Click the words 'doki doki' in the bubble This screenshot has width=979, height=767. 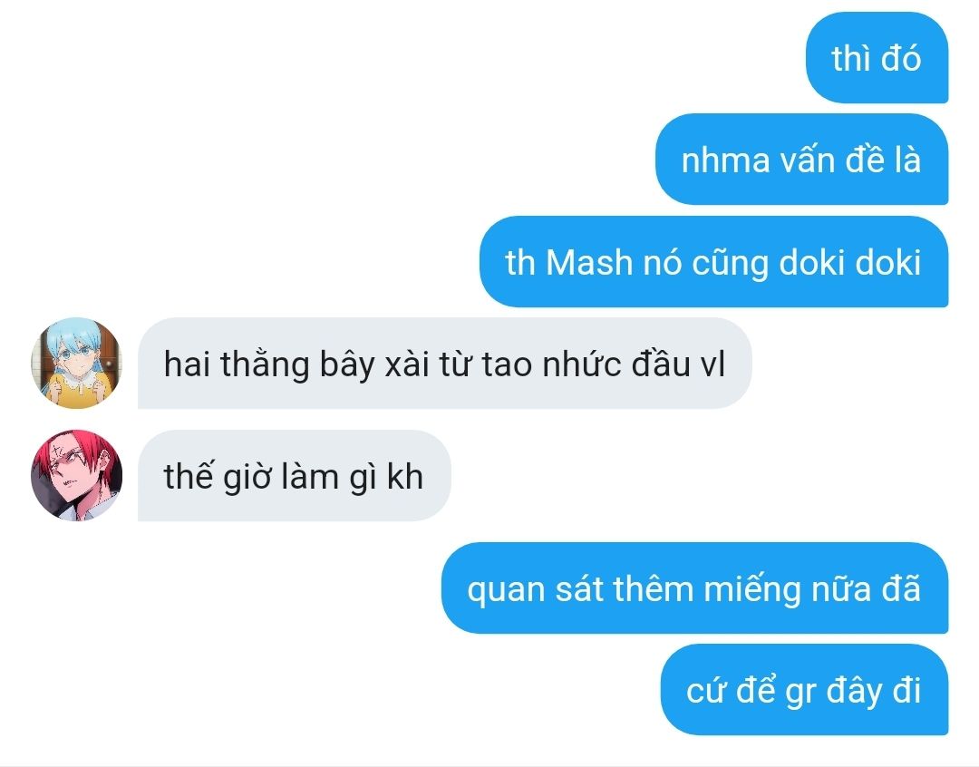pos(849,262)
